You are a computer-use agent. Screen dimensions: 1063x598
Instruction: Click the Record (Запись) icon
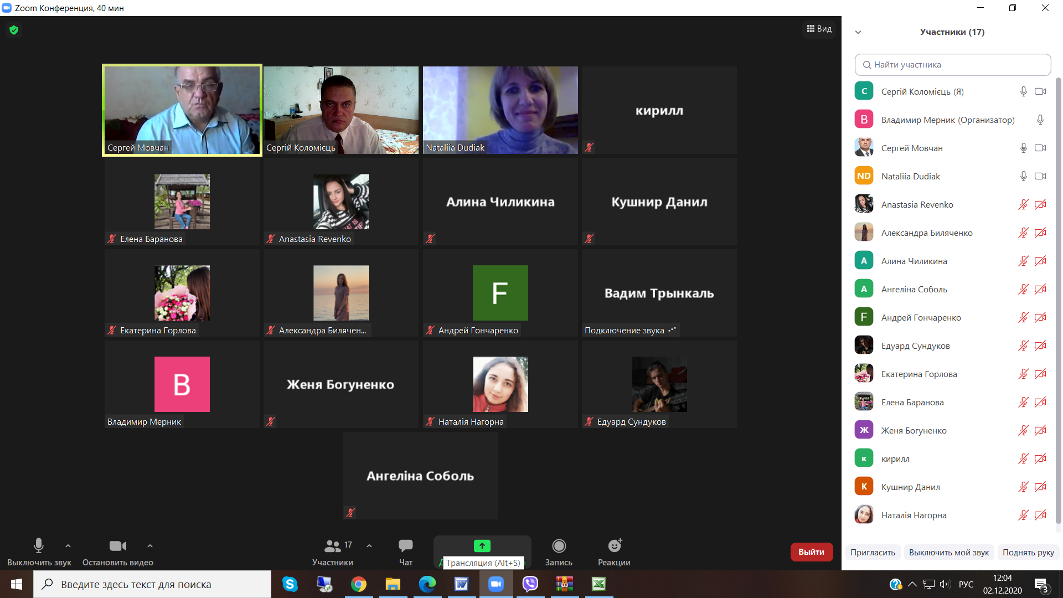coord(559,546)
